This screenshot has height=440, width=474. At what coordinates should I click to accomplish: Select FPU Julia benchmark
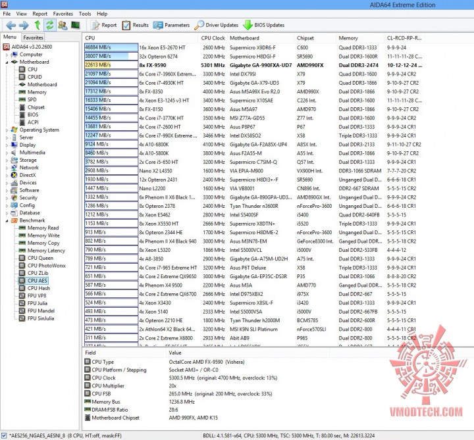coord(34,303)
